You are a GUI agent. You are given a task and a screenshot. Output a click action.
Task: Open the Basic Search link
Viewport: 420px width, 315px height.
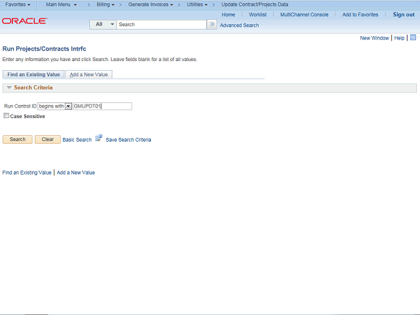click(77, 140)
